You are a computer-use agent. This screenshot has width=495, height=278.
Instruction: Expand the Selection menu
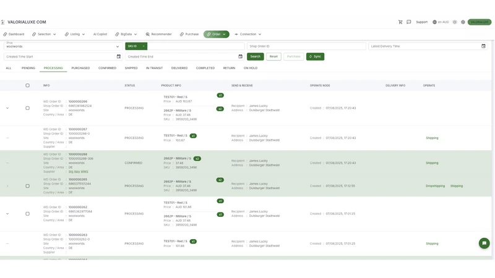tap(44, 34)
